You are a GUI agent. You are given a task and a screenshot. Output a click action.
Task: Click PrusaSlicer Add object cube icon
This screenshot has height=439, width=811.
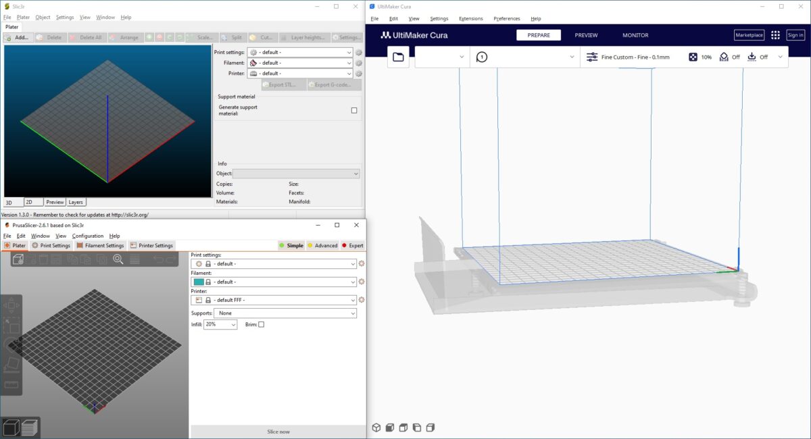[x=18, y=259]
